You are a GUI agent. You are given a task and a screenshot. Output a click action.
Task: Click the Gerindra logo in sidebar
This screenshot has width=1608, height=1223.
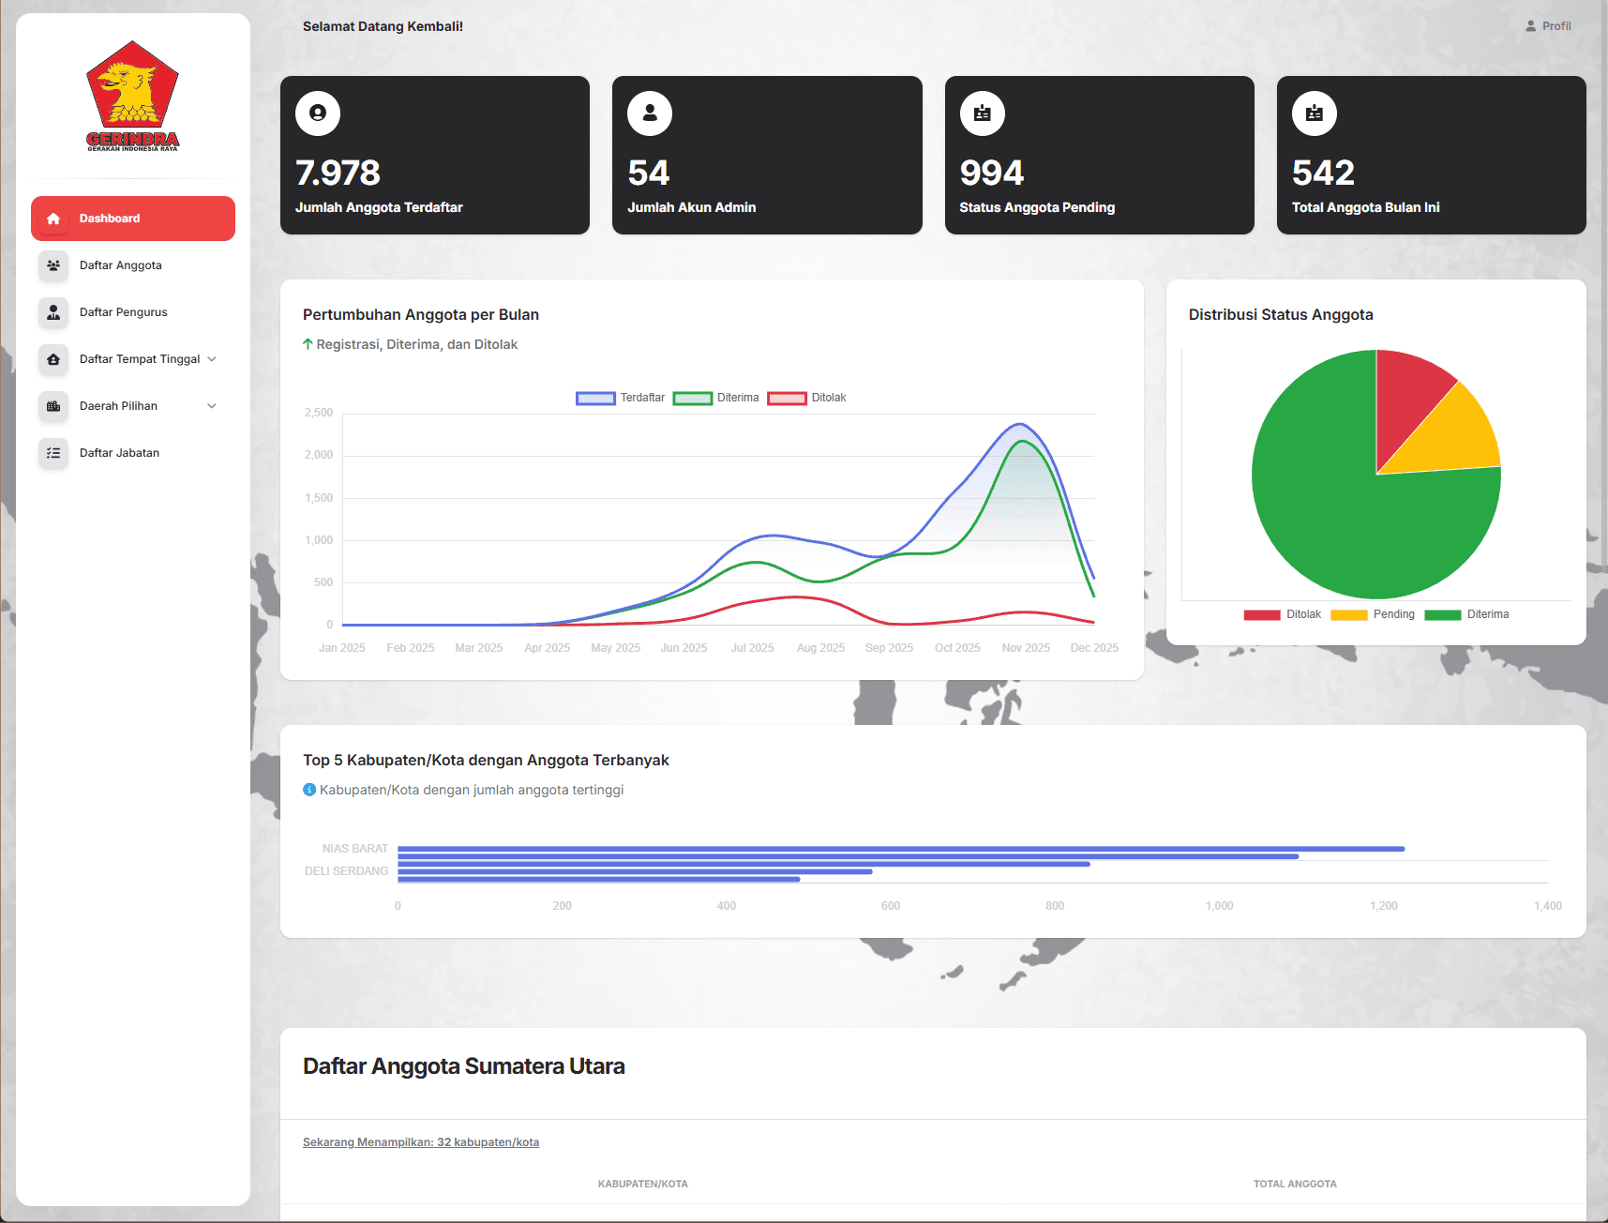(132, 96)
